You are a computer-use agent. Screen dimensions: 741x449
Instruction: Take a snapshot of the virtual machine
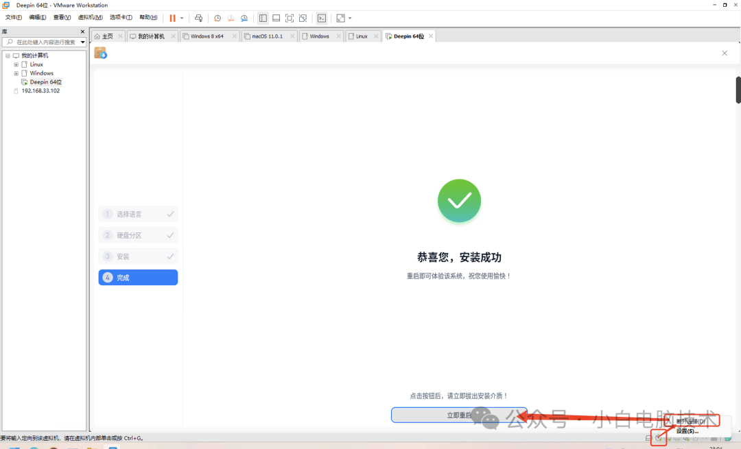pos(218,18)
